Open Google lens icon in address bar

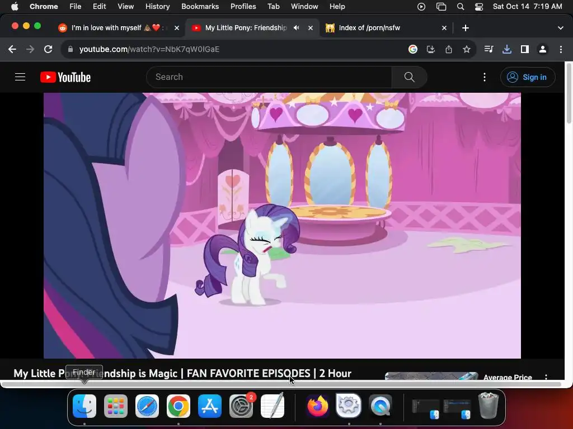pyautogui.click(x=413, y=49)
